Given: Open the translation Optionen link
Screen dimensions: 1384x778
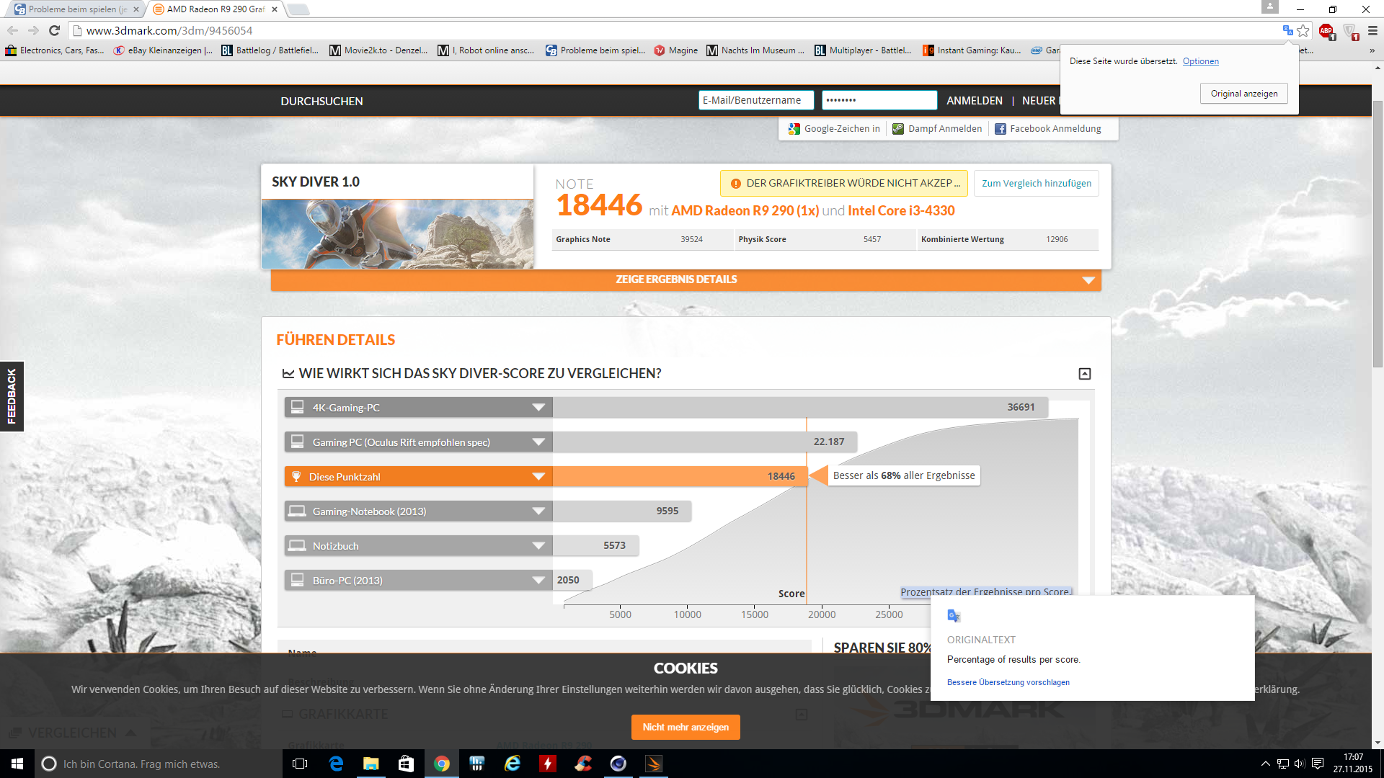Looking at the screenshot, I should [x=1200, y=61].
